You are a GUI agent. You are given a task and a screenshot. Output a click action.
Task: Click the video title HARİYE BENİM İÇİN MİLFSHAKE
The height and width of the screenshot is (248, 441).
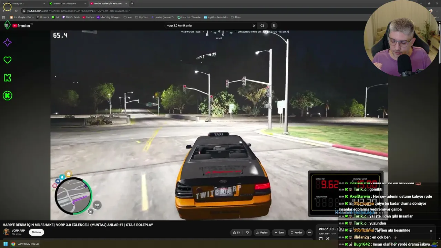pyautogui.click(x=78, y=225)
